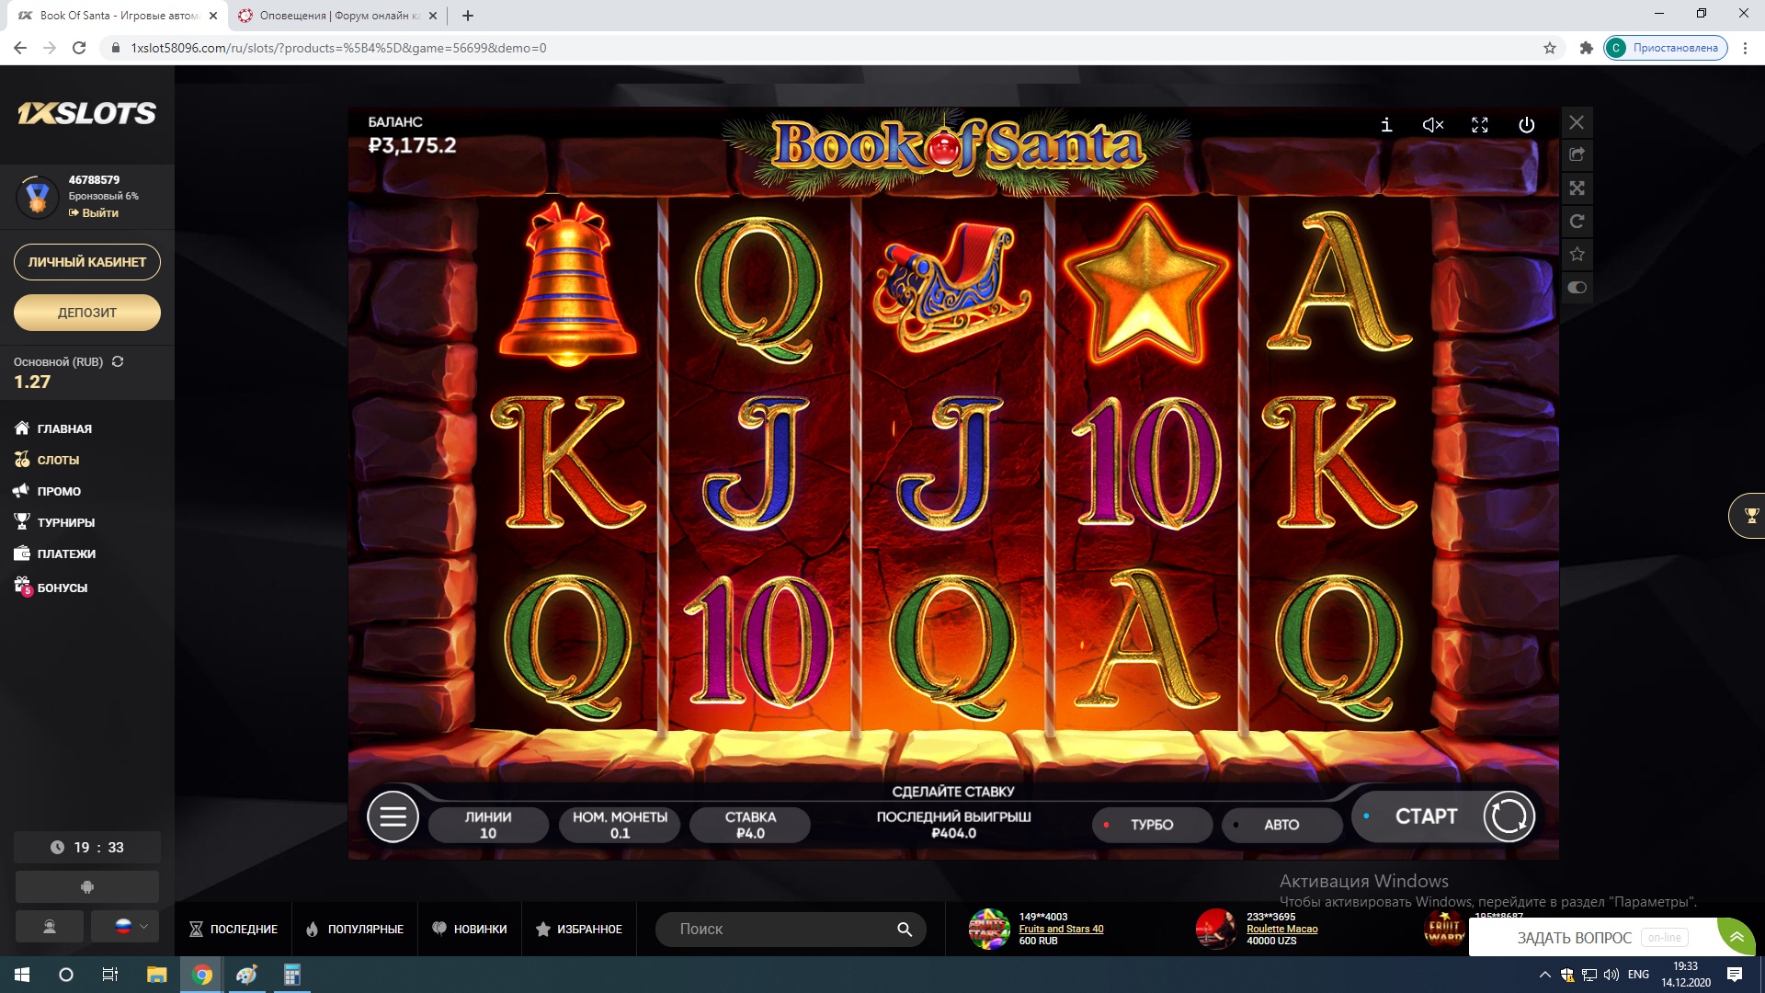Toggle АВТО spin mode

(x=1281, y=825)
